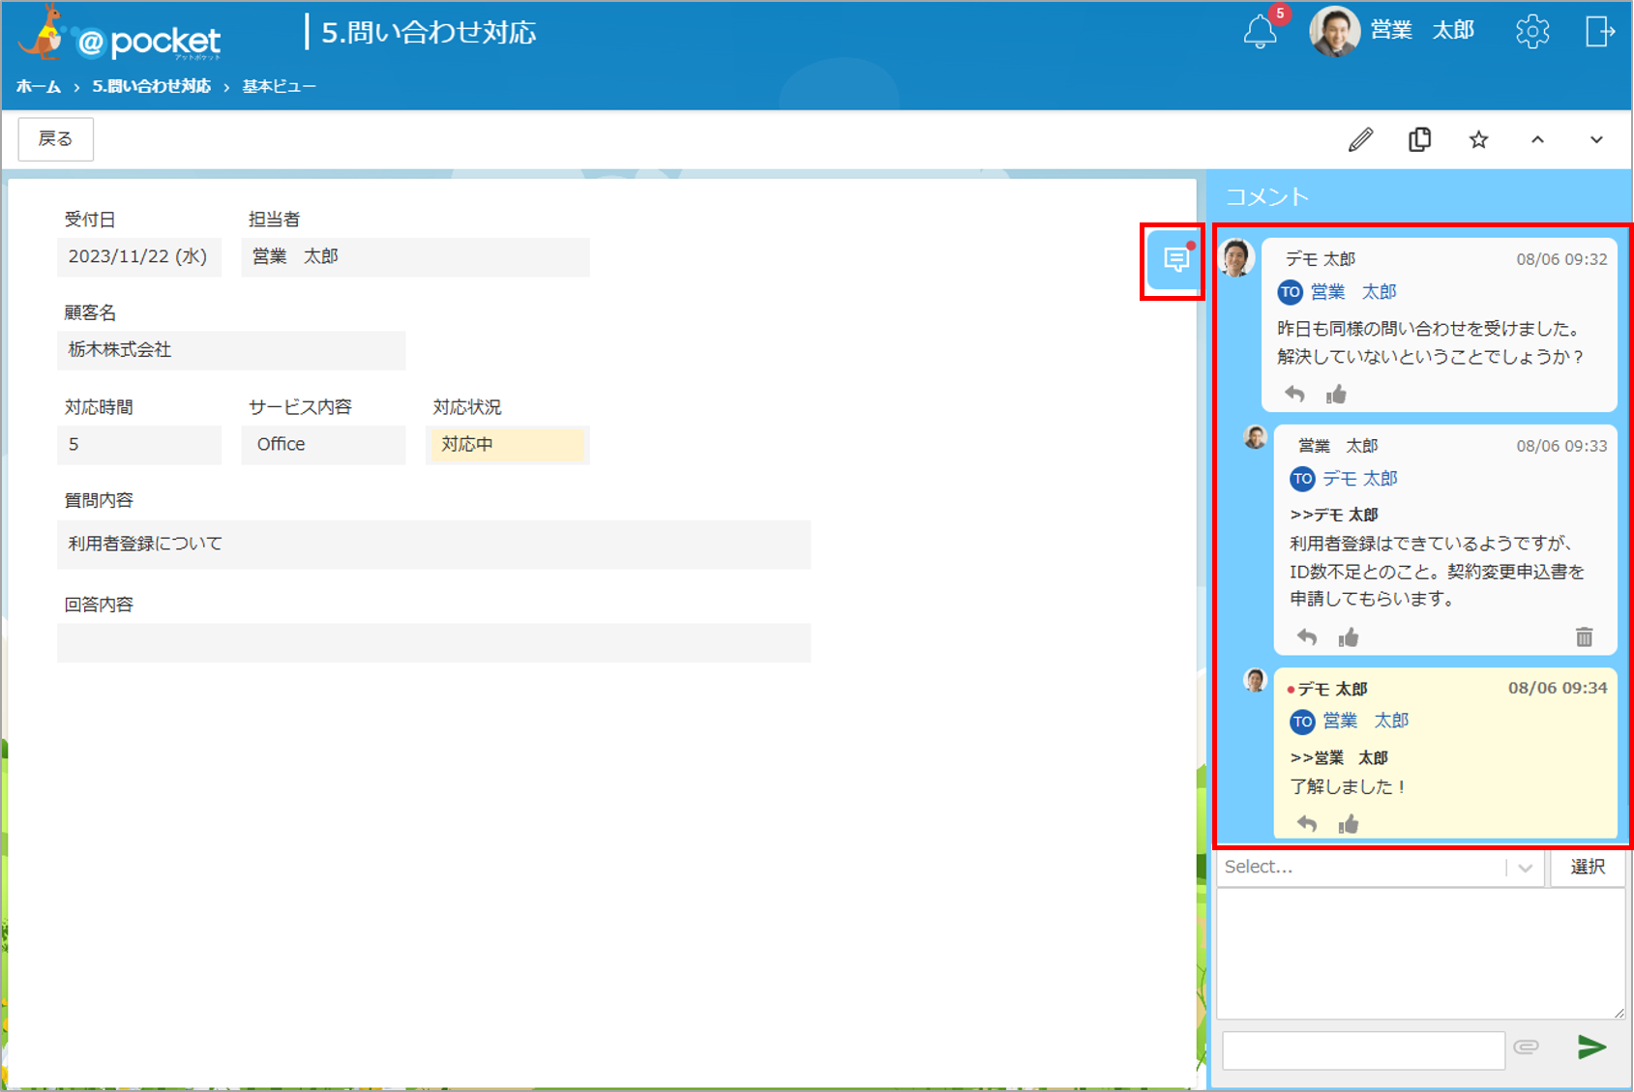Like the 08/06 09:33 comment

pos(1349,636)
